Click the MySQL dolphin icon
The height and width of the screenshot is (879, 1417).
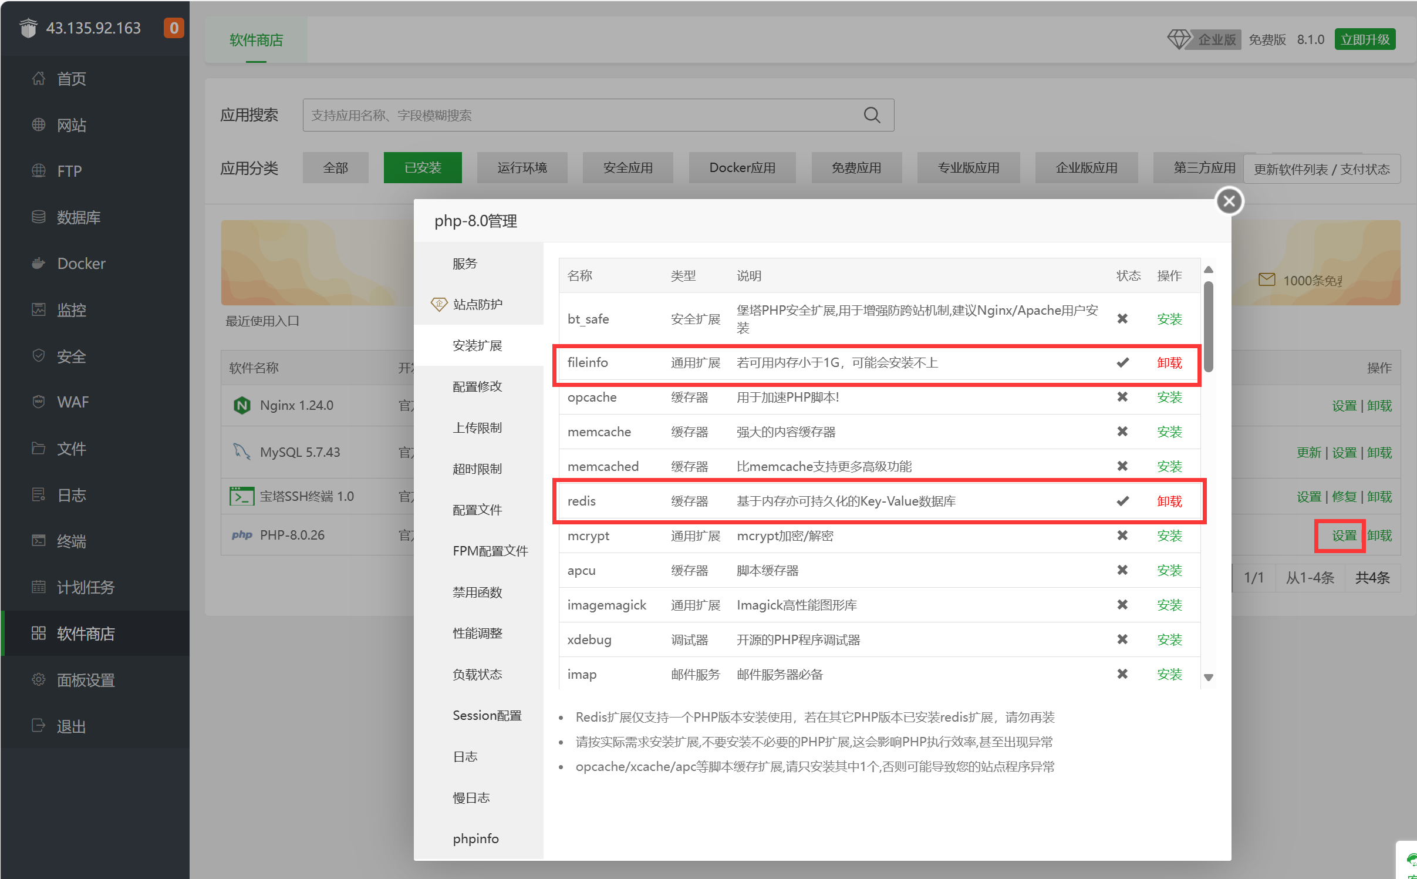pos(242,452)
